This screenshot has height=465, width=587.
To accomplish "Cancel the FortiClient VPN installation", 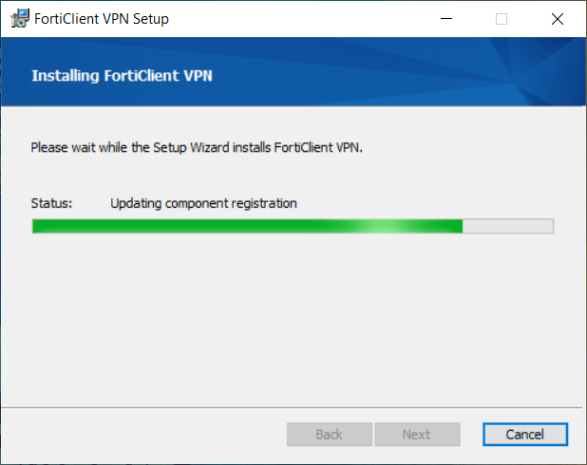I will (x=525, y=435).
